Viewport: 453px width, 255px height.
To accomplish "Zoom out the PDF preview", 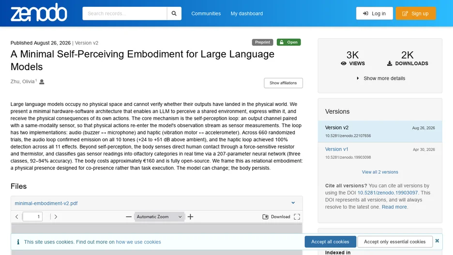I will [x=129, y=217].
